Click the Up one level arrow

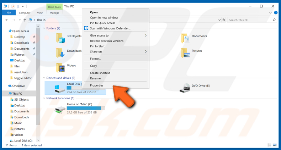[x=25, y=20]
